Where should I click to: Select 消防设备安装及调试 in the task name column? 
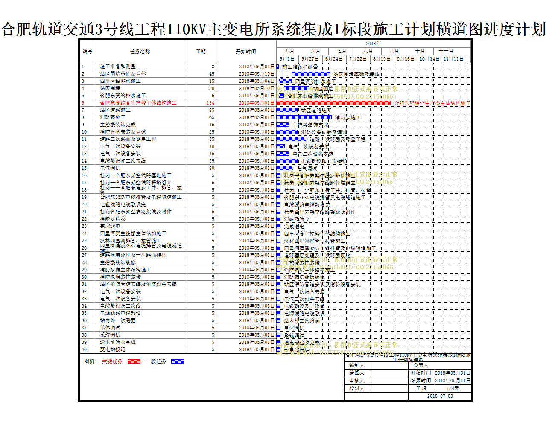123,132
